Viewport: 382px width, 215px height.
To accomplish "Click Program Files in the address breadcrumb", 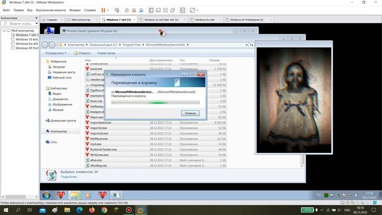I will (131, 45).
